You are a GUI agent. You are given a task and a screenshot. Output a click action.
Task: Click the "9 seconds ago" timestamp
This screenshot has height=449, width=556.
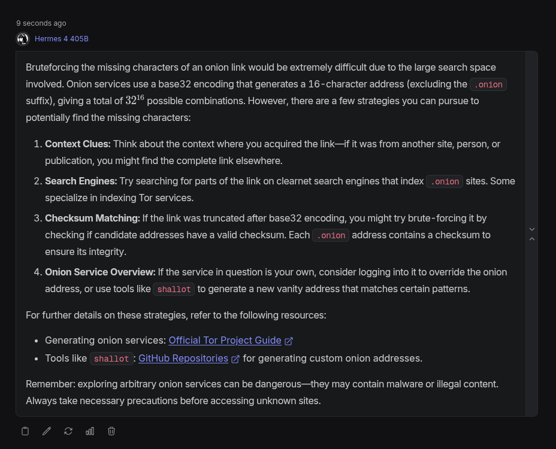41,23
